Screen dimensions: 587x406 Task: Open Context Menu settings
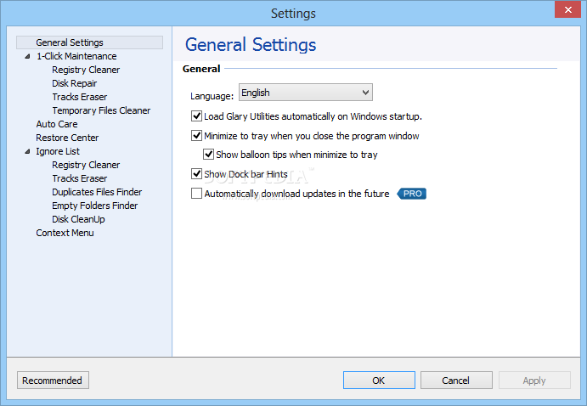[65, 233]
